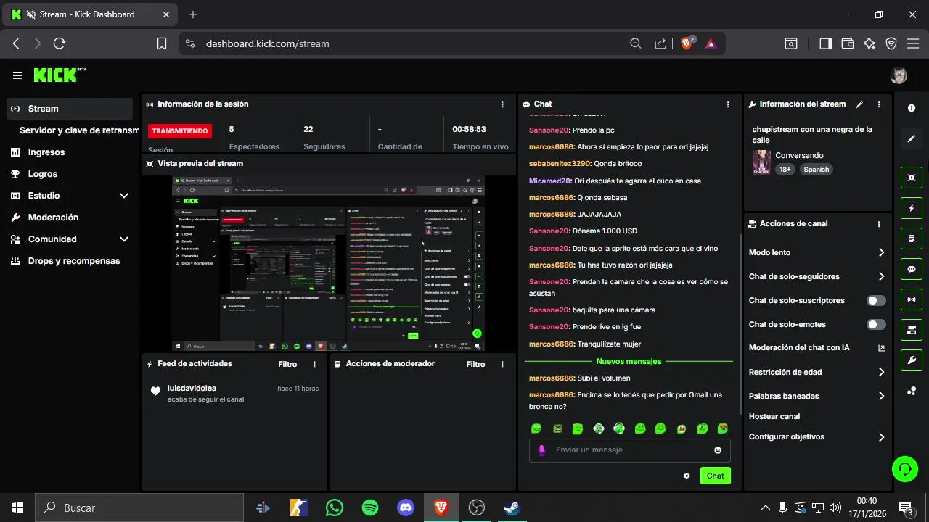Viewport: 929px width, 522px height.
Task: Open the hamburger menu beside the Kick logo
Action: tap(17, 75)
